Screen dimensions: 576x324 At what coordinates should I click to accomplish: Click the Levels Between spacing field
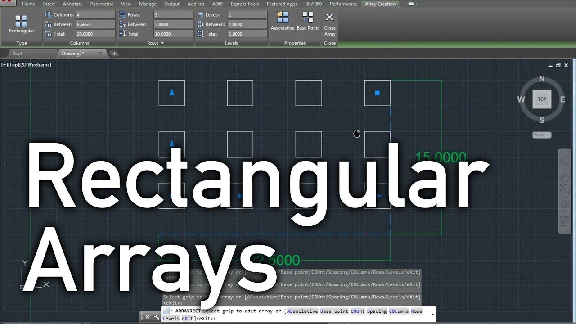click(x=247, y=24)
